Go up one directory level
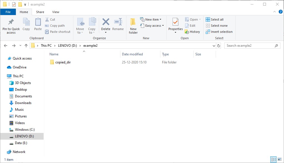 tap(26, 46)
